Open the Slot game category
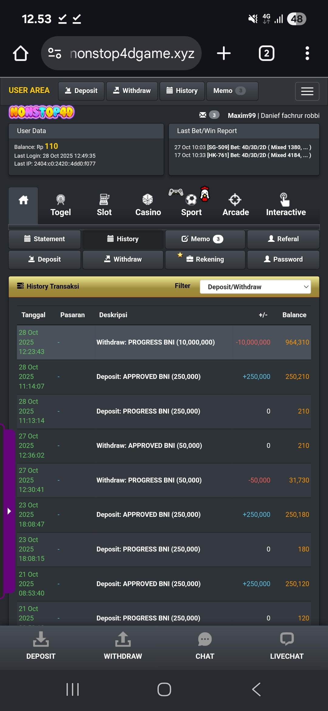Viewport: 328px width, 711px height. pos(104,205)
